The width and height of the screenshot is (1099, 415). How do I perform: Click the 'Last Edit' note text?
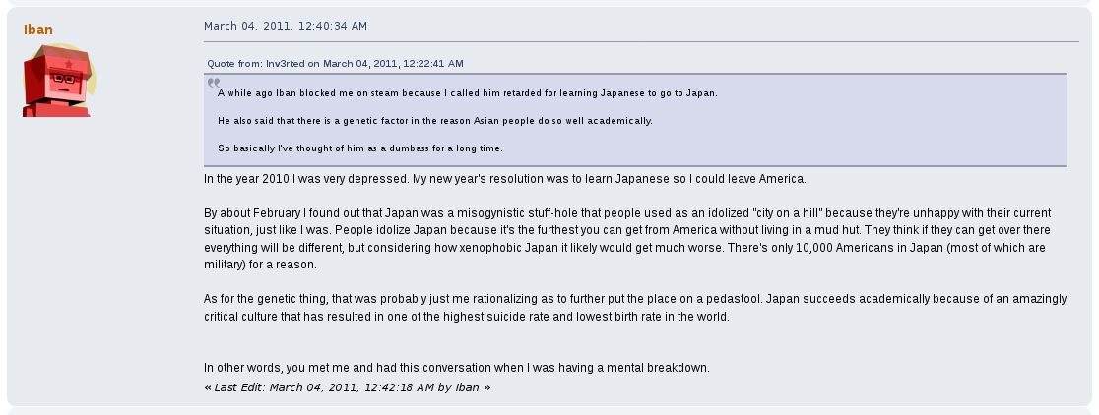(347, 387)
